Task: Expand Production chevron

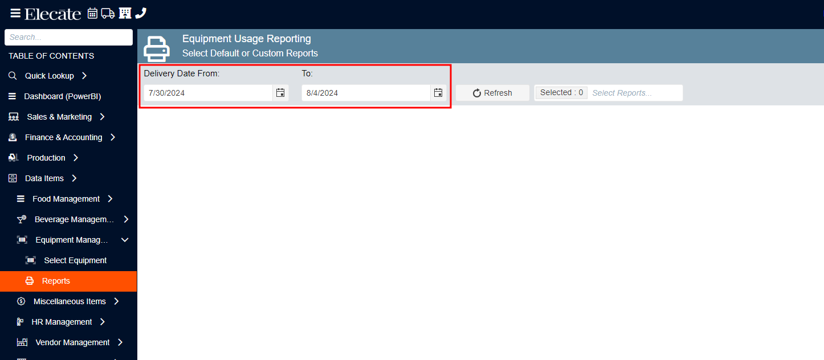Action: coord(75,158)
